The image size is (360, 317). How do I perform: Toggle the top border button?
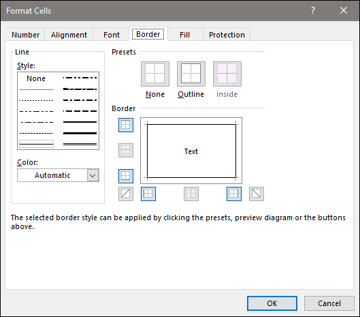126,125
